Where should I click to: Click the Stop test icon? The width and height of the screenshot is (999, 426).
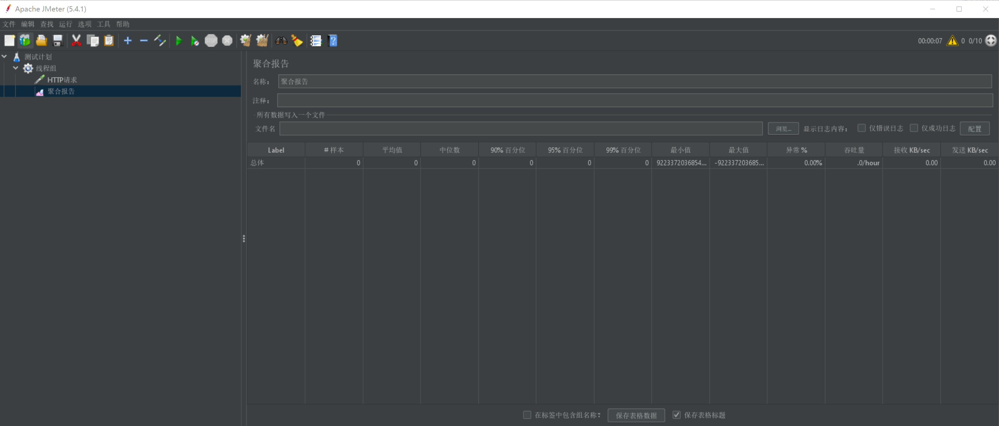pyautogui.click(x=211, y=40)
